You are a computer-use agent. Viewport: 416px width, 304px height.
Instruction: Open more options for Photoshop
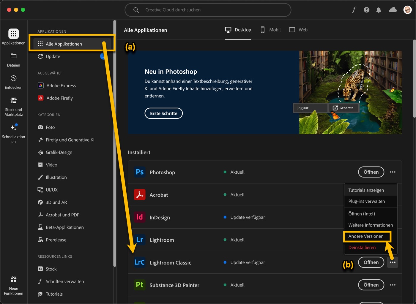coord(393,172)
